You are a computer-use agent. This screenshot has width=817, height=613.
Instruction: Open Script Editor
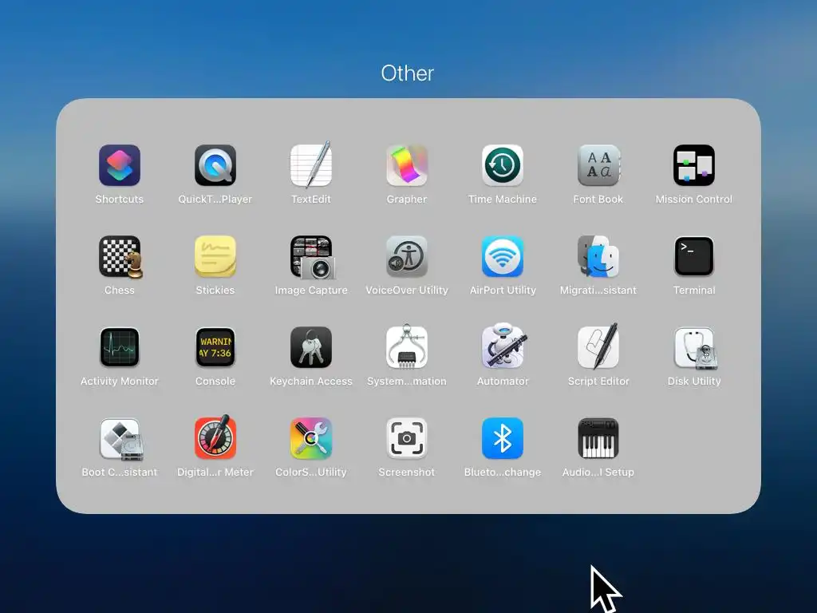click(x=598, y=346)
